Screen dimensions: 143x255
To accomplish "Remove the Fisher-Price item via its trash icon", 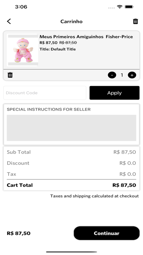I will click(10, 75).
